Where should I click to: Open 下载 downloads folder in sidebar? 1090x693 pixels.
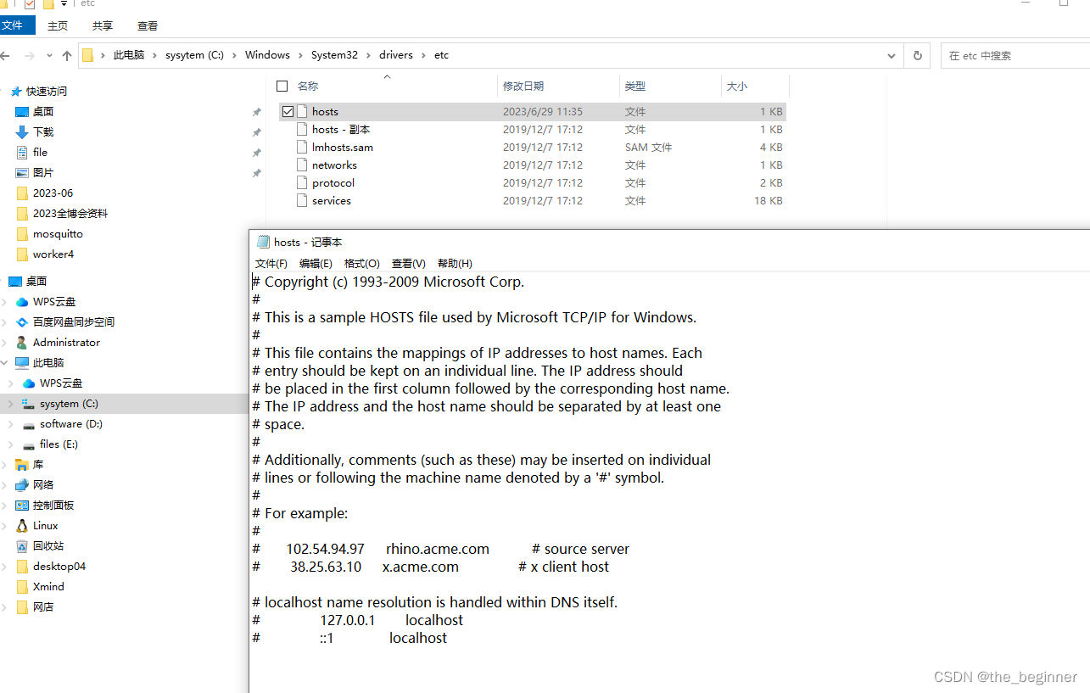pos(43,131)
